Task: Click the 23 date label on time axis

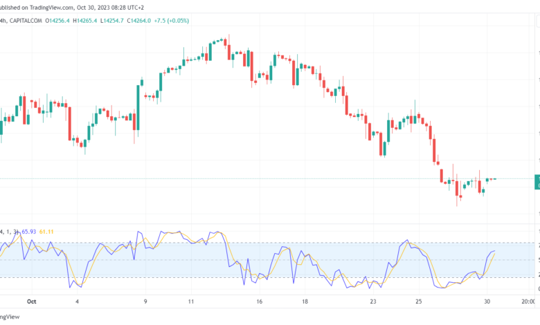Action: 373,301
